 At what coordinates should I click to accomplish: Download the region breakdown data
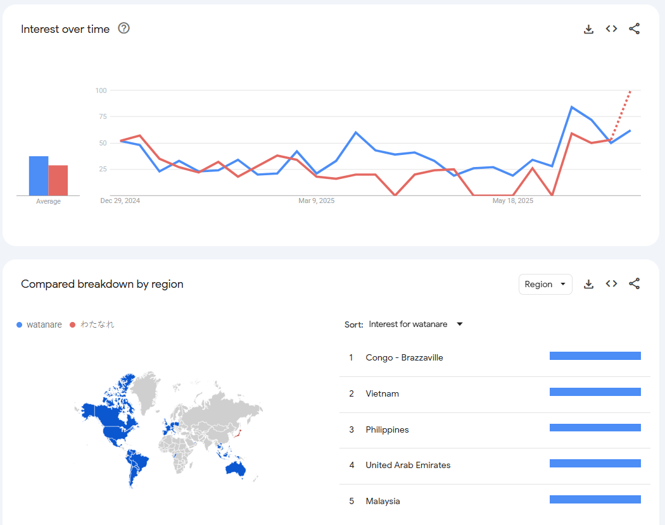588,284
